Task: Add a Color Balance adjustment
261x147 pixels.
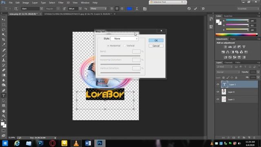Action: (x=228, y=52)
